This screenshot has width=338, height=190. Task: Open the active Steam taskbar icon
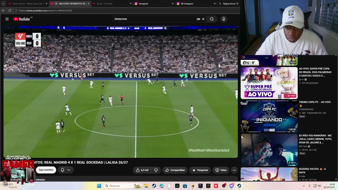239,186
